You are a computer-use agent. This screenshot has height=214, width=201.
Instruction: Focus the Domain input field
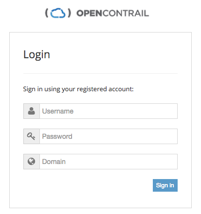coord(109,162)
